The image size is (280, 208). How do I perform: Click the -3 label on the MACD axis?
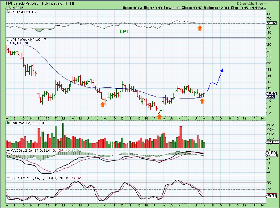point(269,168)
